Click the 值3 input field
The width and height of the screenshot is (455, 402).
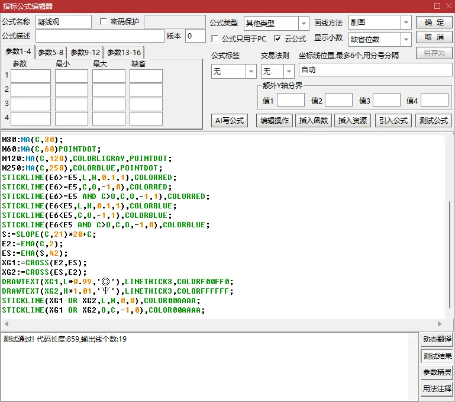386,100
